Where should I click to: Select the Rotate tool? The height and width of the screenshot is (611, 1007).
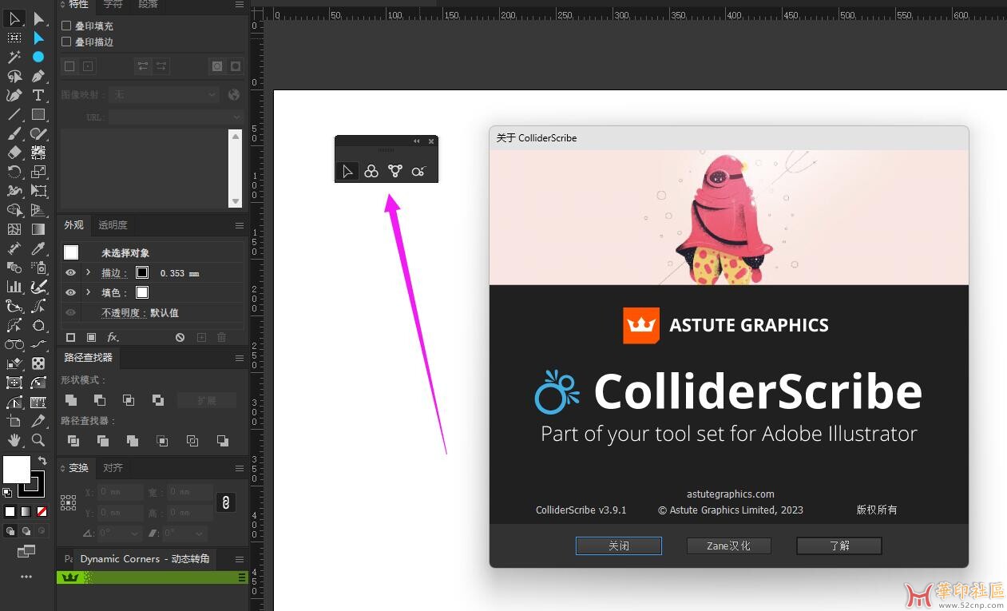(x=14, y=172)
